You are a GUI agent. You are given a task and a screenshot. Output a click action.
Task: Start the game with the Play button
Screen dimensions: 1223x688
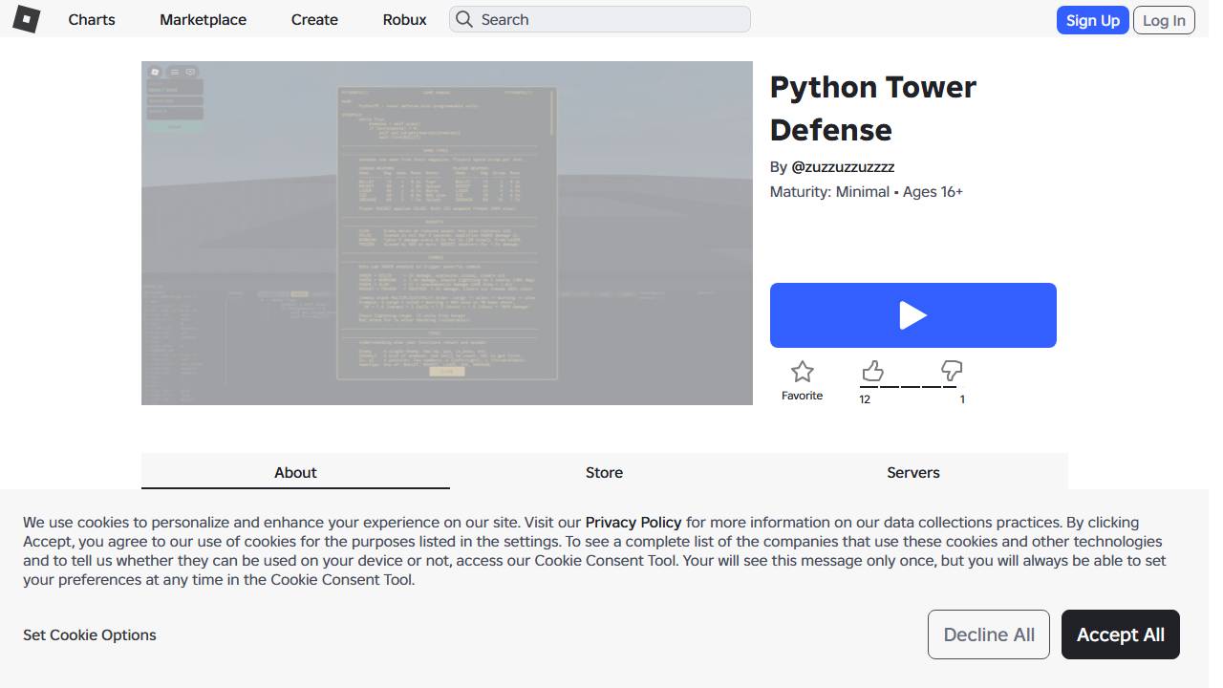click(912, 315)
